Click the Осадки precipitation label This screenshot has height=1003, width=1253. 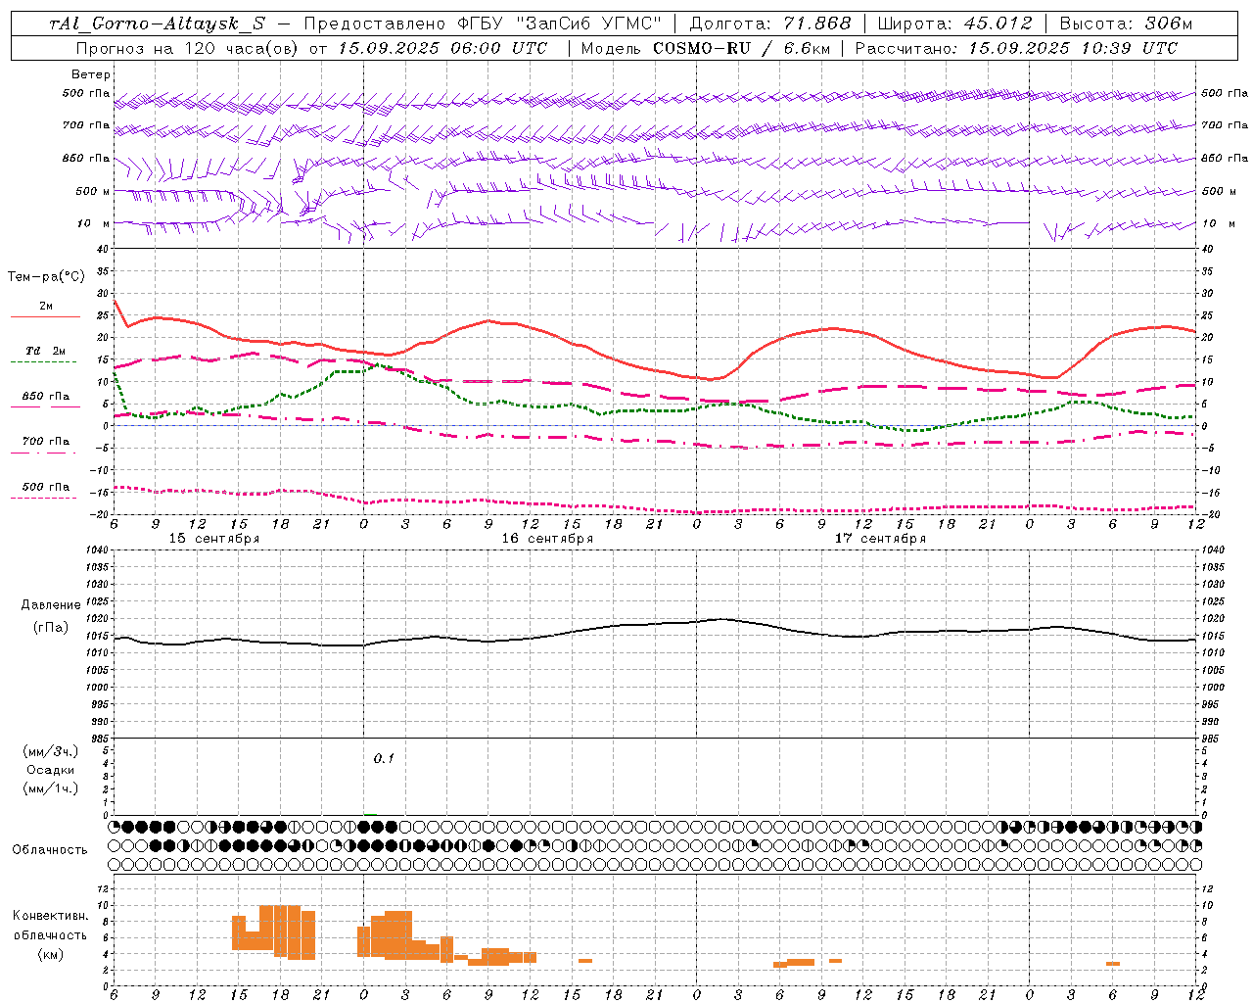[51, 770]
